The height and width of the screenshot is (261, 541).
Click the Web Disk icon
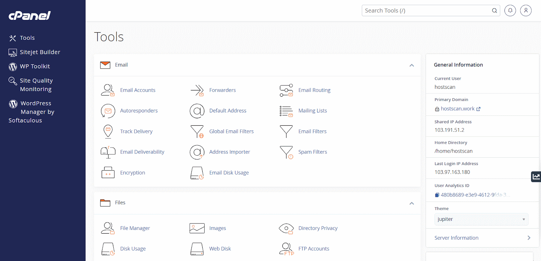pyautogui.click(x=197, y=249)
